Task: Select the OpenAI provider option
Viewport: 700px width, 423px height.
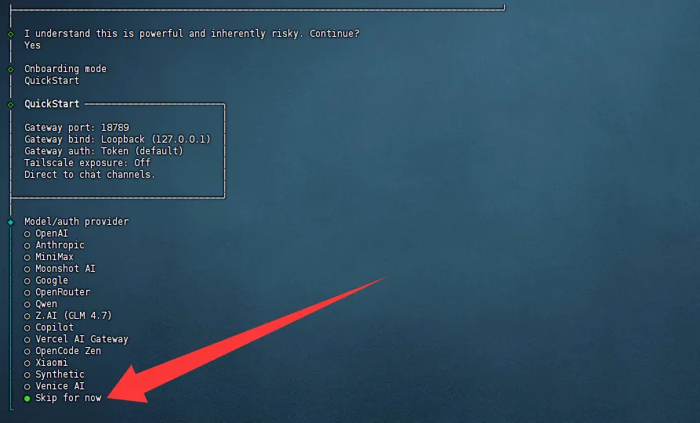Action: pos(46,233)
